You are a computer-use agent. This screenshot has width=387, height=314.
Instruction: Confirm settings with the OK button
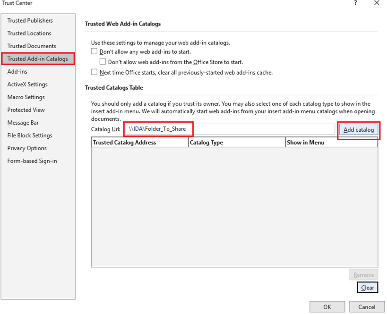[x=327, y=306]
